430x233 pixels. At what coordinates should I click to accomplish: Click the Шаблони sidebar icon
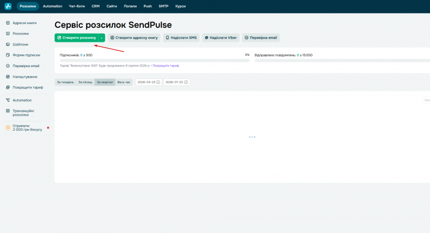pyautogui.click(x=8, y=44)
